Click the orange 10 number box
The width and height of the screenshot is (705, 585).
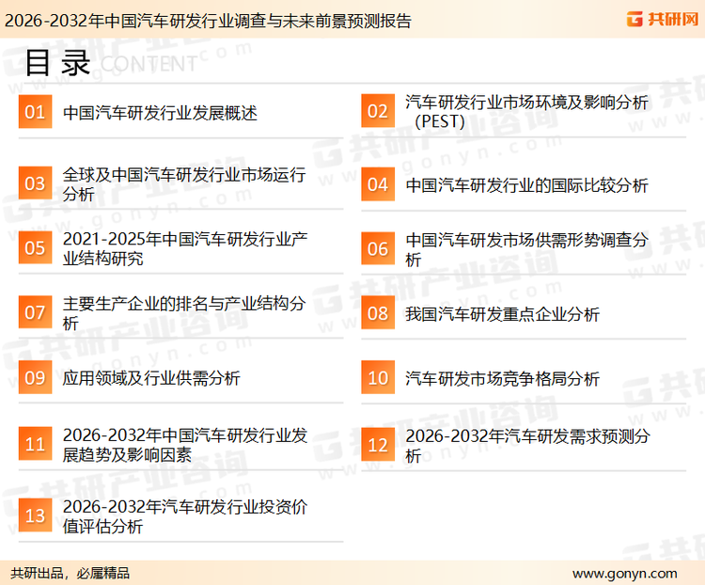(378, 377)
